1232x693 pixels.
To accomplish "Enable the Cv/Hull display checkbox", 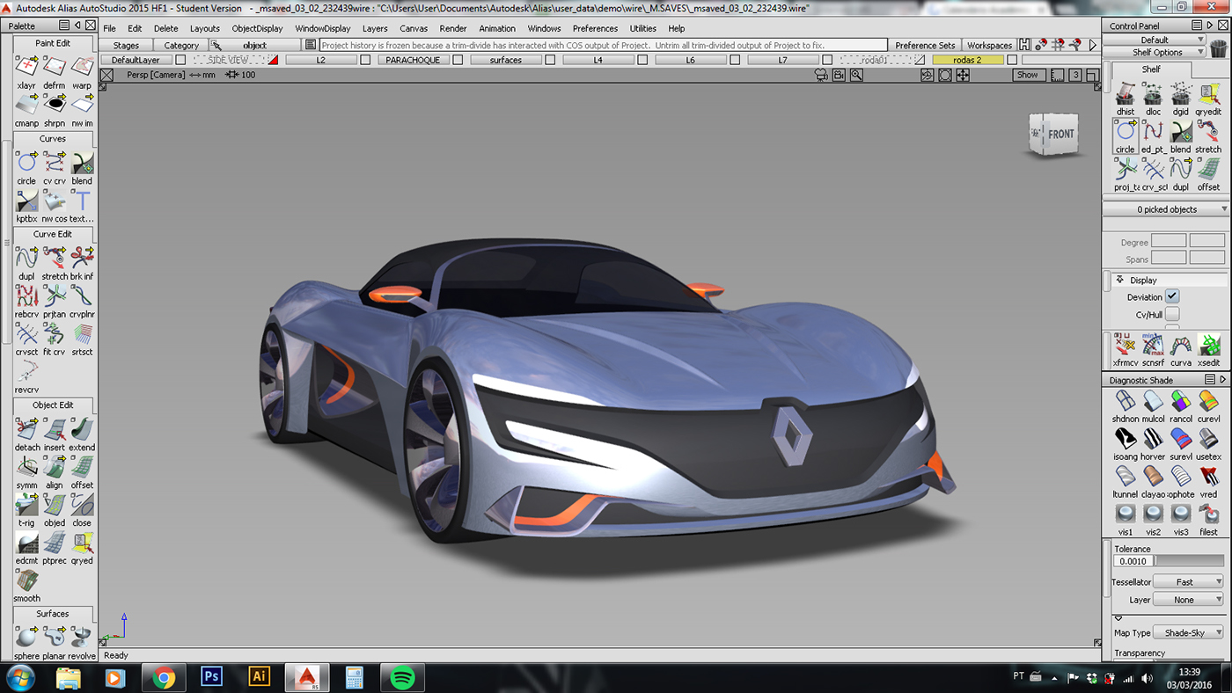I will coord(1172,315).
